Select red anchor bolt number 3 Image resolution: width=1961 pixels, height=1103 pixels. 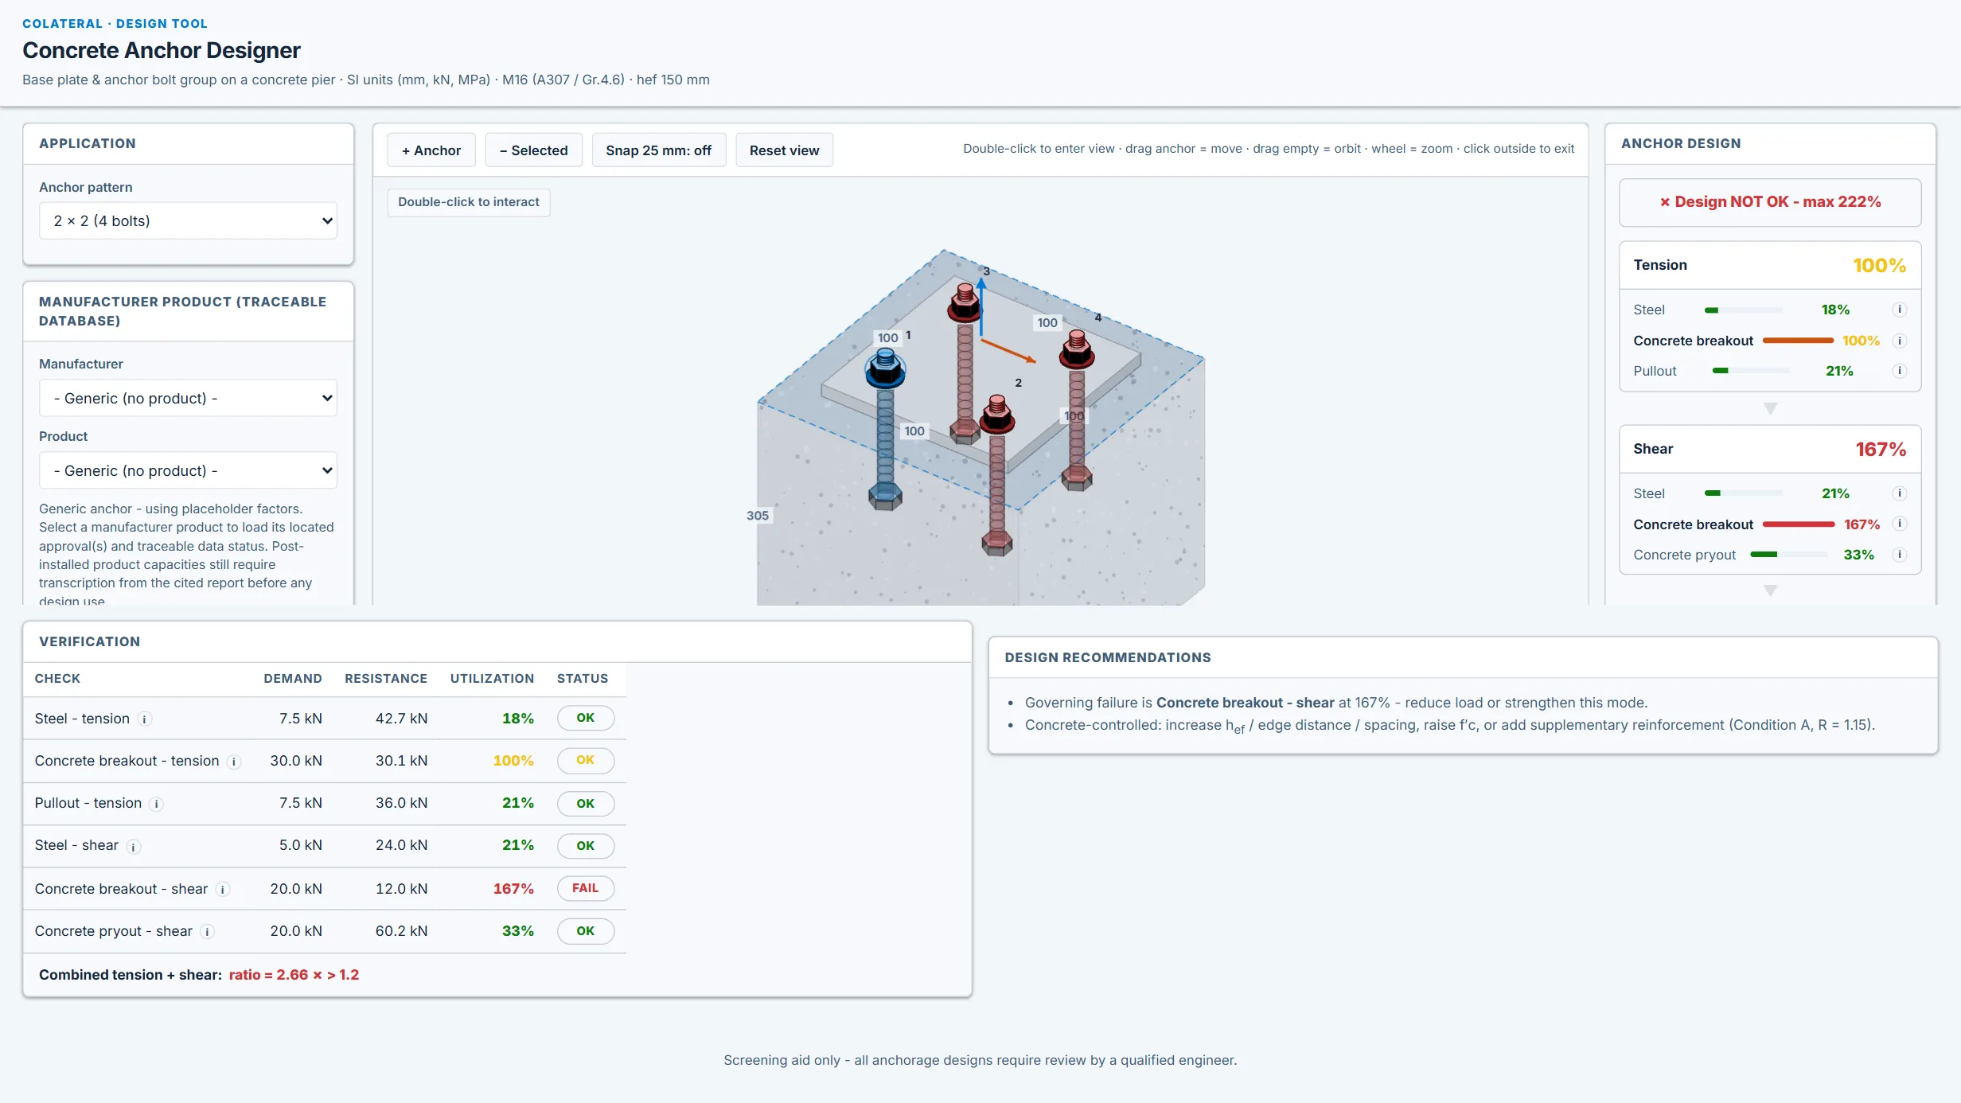click(965, 302)
